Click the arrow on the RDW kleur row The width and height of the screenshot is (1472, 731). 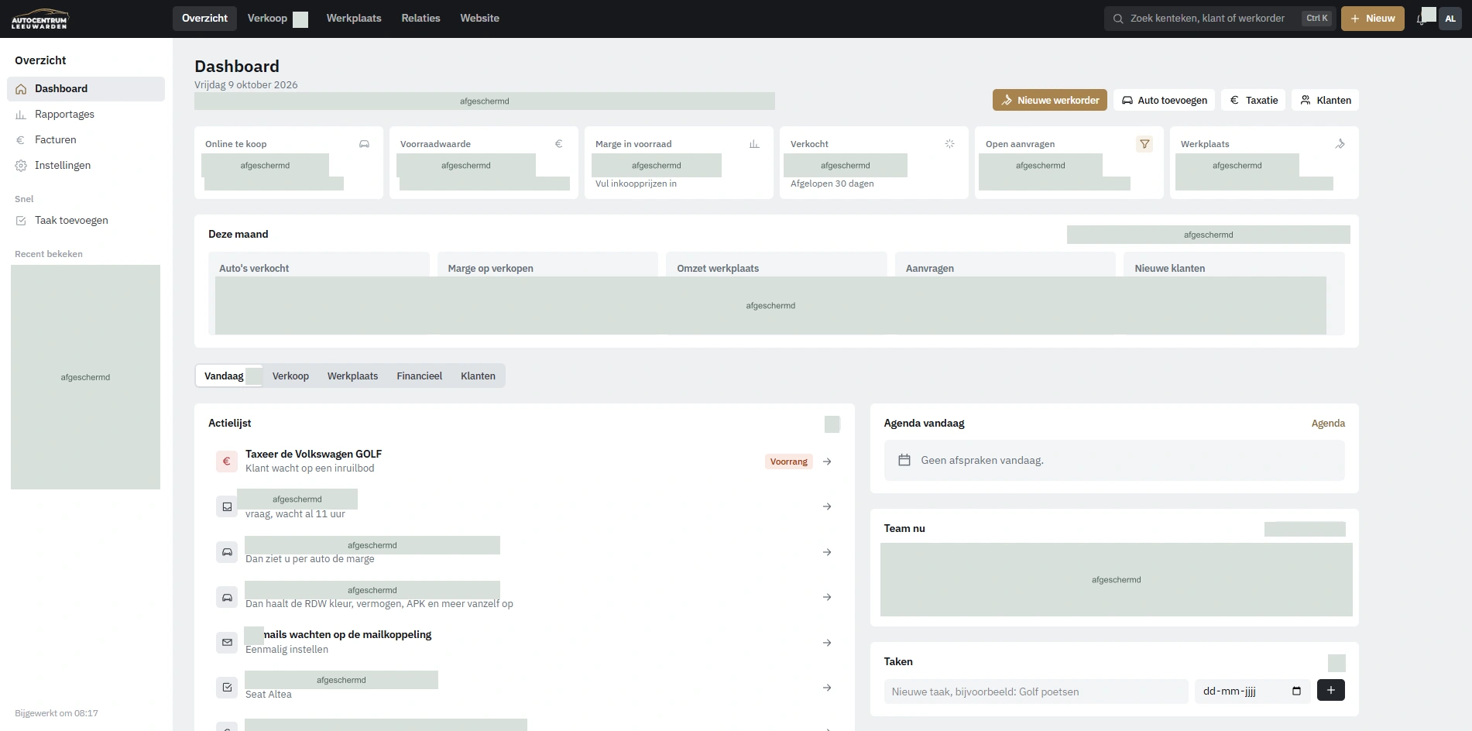click(827, 597)
